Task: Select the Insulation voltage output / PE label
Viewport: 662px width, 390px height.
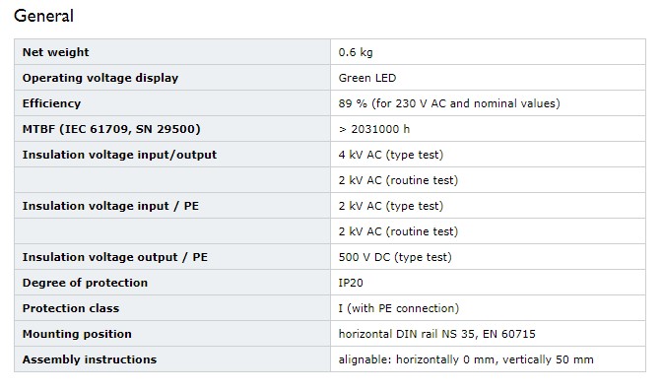Action: [115, 257]
